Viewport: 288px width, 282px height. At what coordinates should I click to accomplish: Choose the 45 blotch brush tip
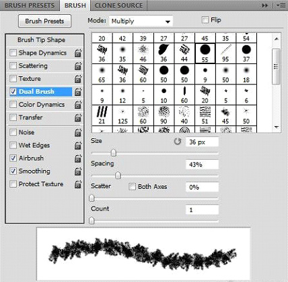click(x=225, y=115)
